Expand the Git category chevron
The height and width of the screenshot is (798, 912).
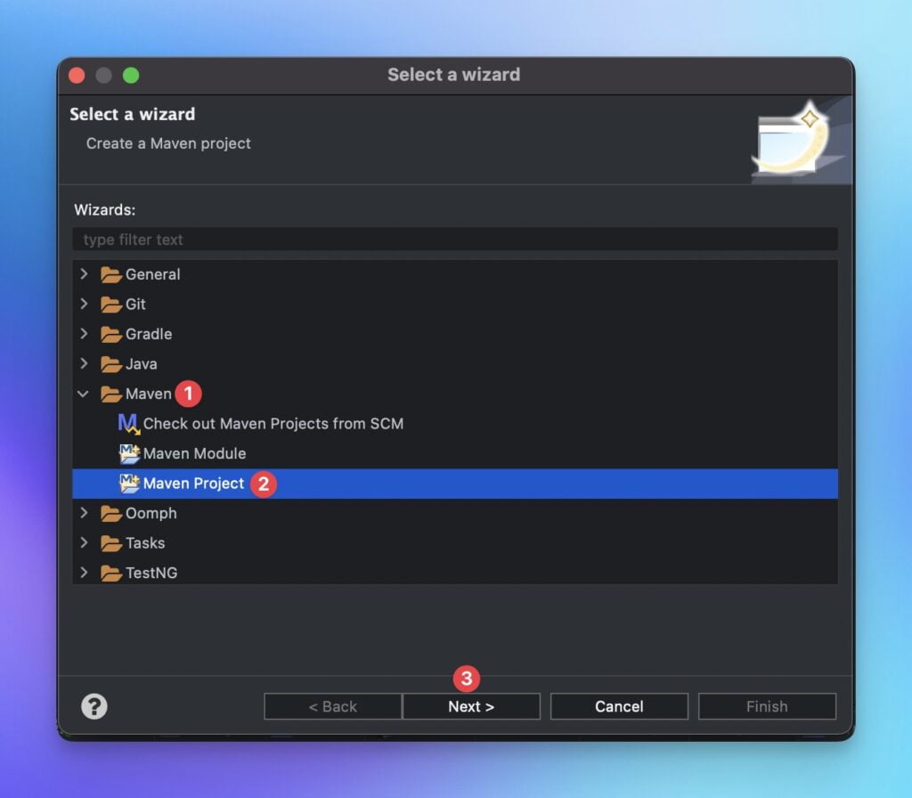(x=84, y=304)
